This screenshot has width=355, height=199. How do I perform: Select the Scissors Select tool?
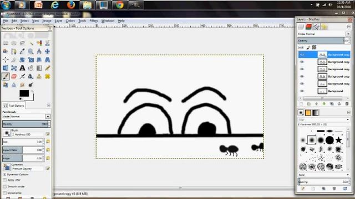(48, 43)
